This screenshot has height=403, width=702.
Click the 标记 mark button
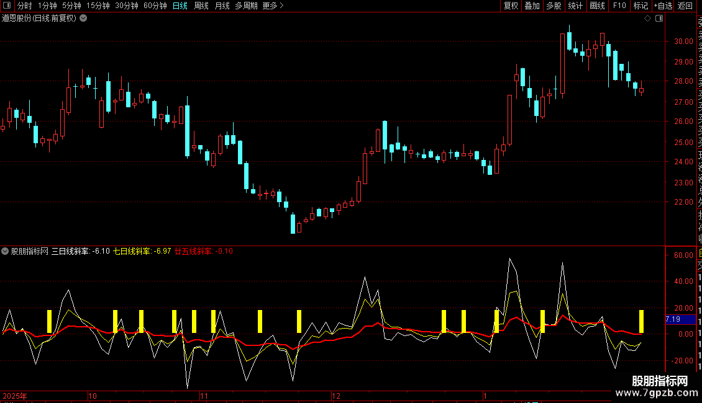(x=640, y=6)
